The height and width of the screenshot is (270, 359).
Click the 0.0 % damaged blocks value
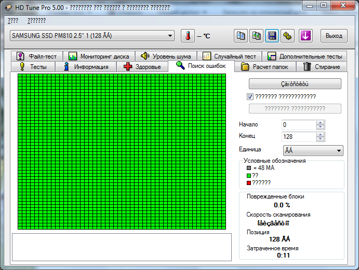(x=282, y=205)
